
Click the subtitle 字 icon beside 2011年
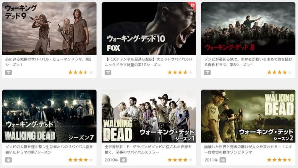223,160
